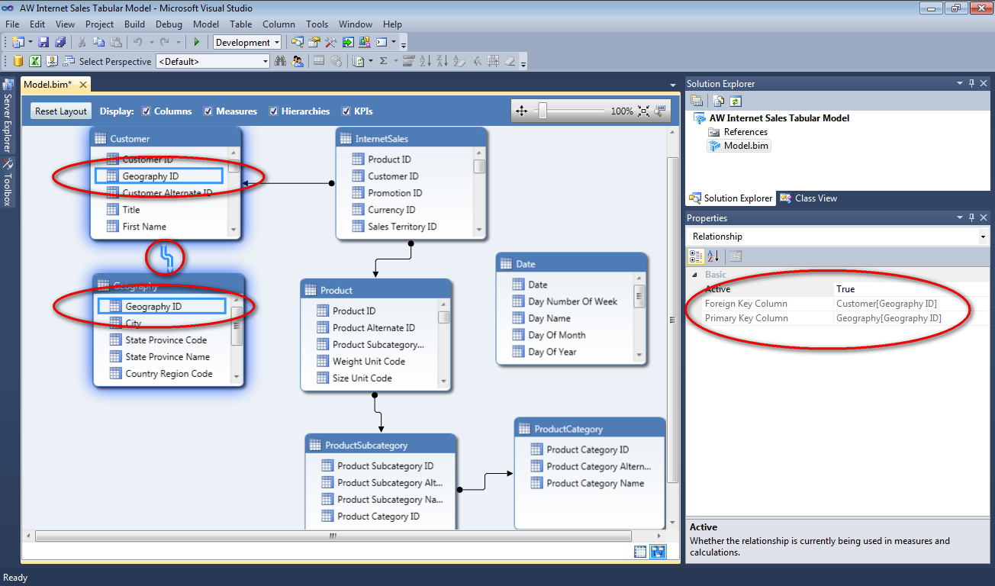
Task: Toggle the Measures display checkbox
Action: [x=208, y=111]
